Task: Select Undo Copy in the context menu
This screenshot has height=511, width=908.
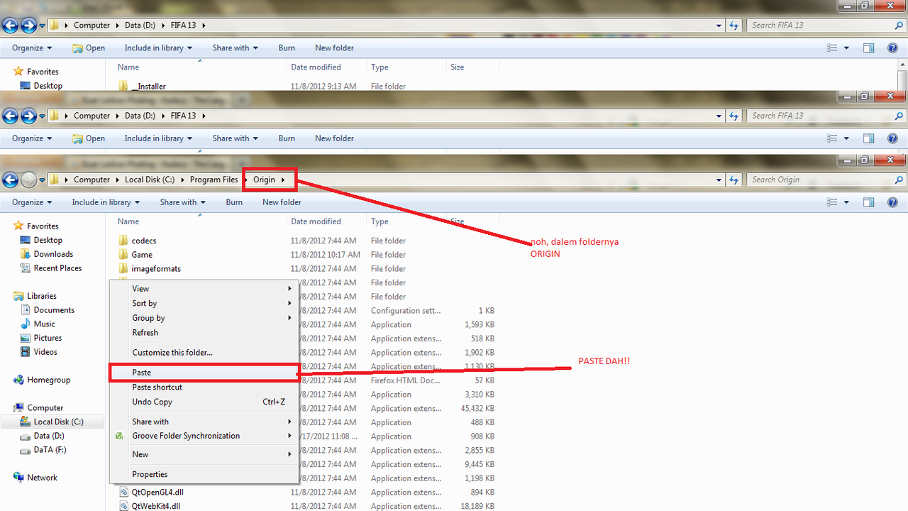Action: (x=204, y=402)
